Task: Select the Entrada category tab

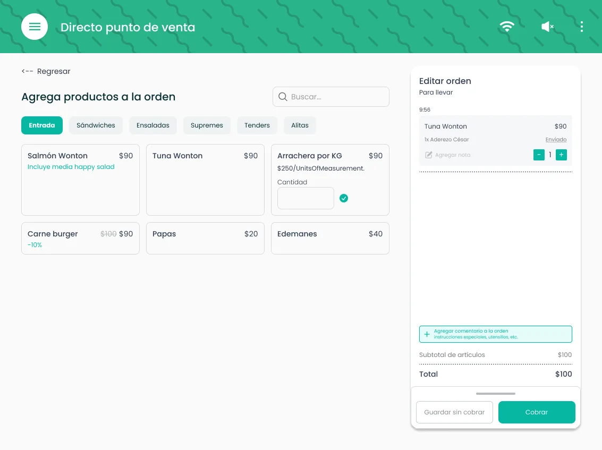Action: [x=42, y=125]
